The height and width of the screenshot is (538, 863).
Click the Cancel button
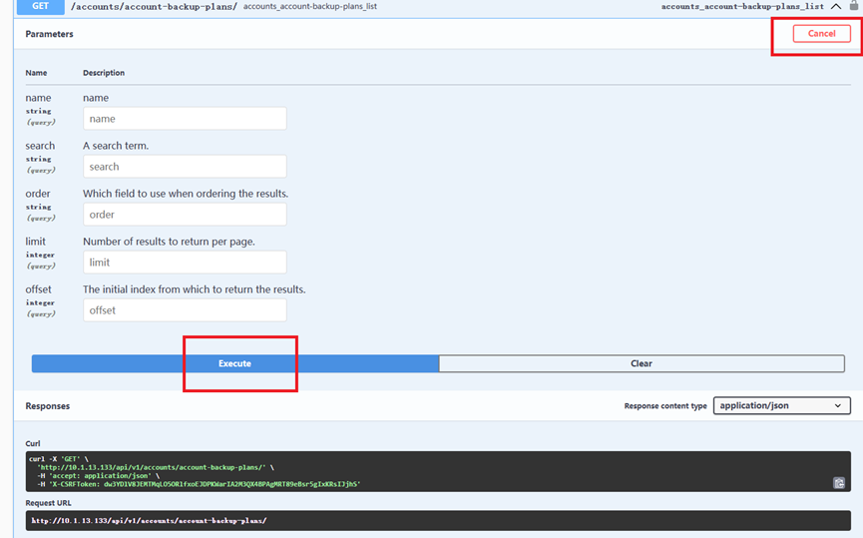point(821,34)
